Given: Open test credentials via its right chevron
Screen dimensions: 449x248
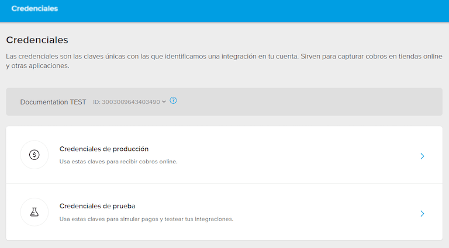Looking at the screenshot, I should 422,214.
